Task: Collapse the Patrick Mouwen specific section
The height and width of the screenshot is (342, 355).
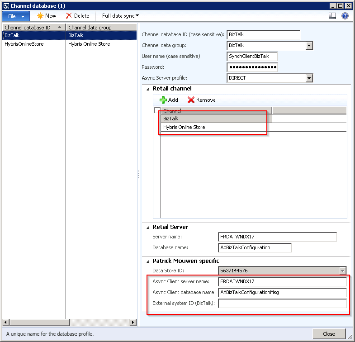Action: click(148, 261)
